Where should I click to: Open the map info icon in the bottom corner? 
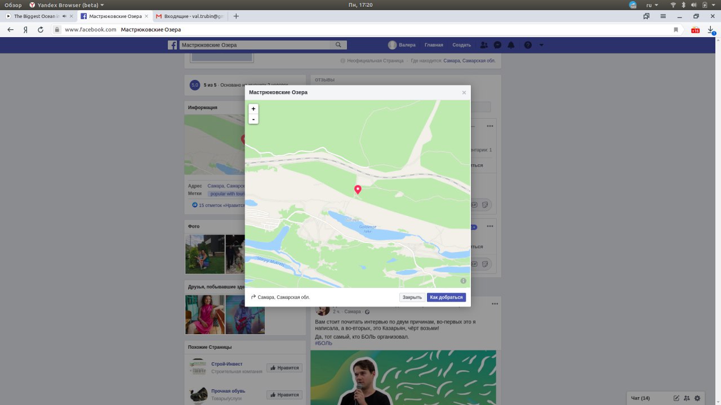tap(463, 281)
